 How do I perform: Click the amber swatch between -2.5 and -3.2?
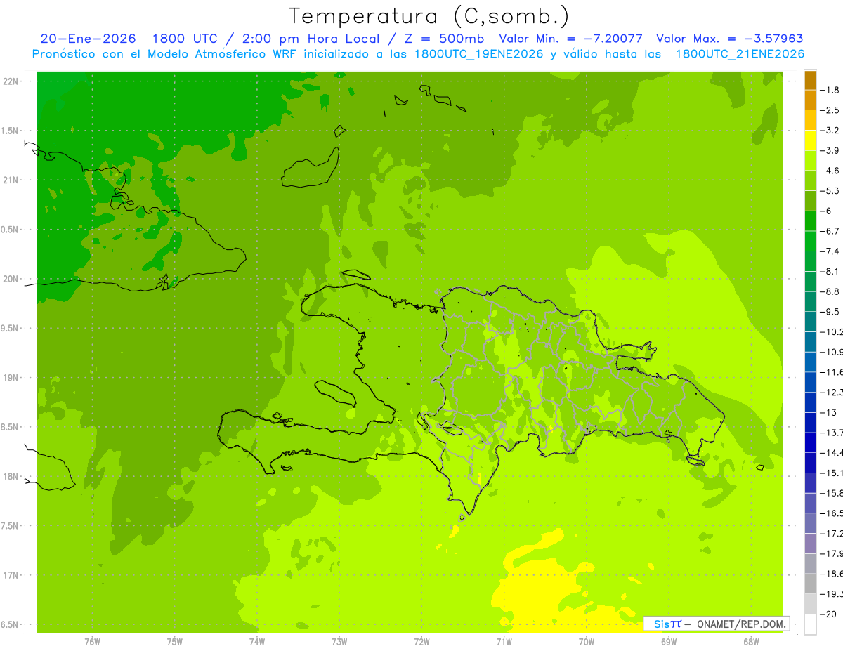click(810, 120)
